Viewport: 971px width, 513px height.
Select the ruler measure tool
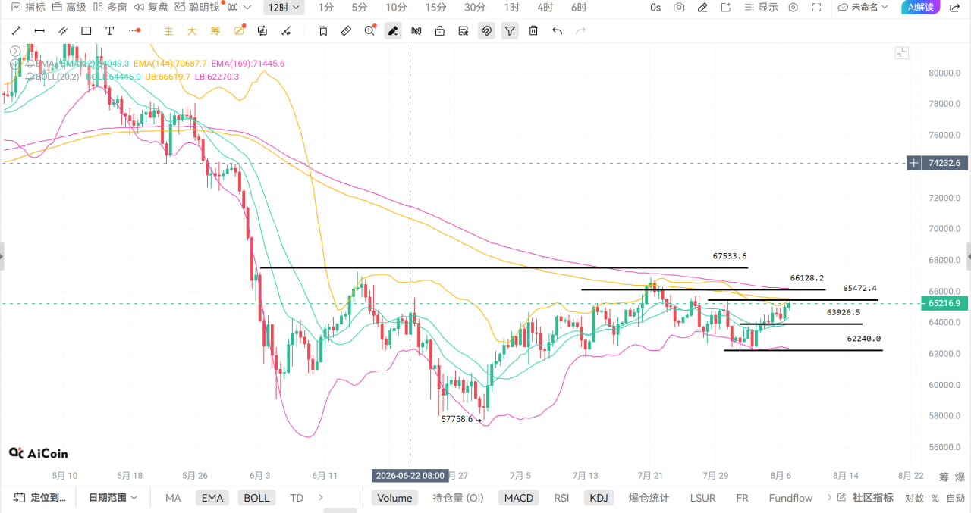tap(346, 31)
